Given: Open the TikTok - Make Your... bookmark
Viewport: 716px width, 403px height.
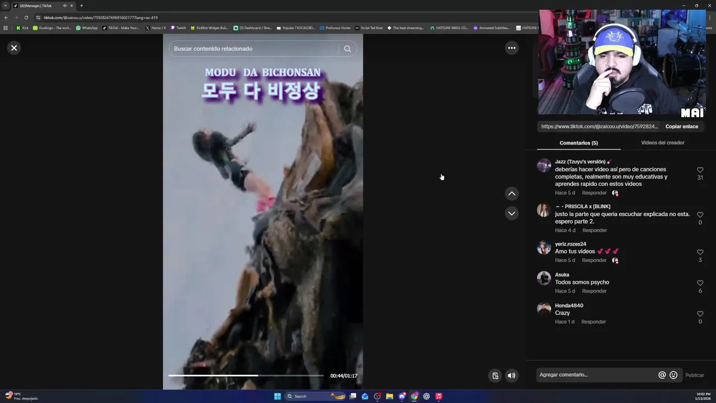Looking at the screenshot, I should tap(121, 27).
